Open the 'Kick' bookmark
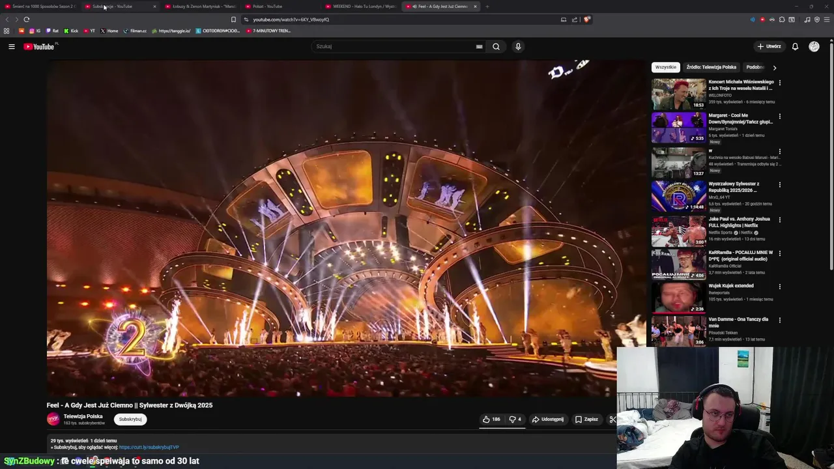Image resolution: width=834 pixels, height=469 pixels. click(x=71, y=31)
